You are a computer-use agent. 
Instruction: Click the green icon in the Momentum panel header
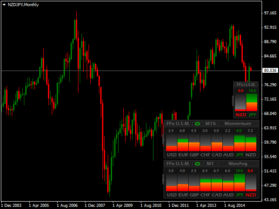click(197, 124)
